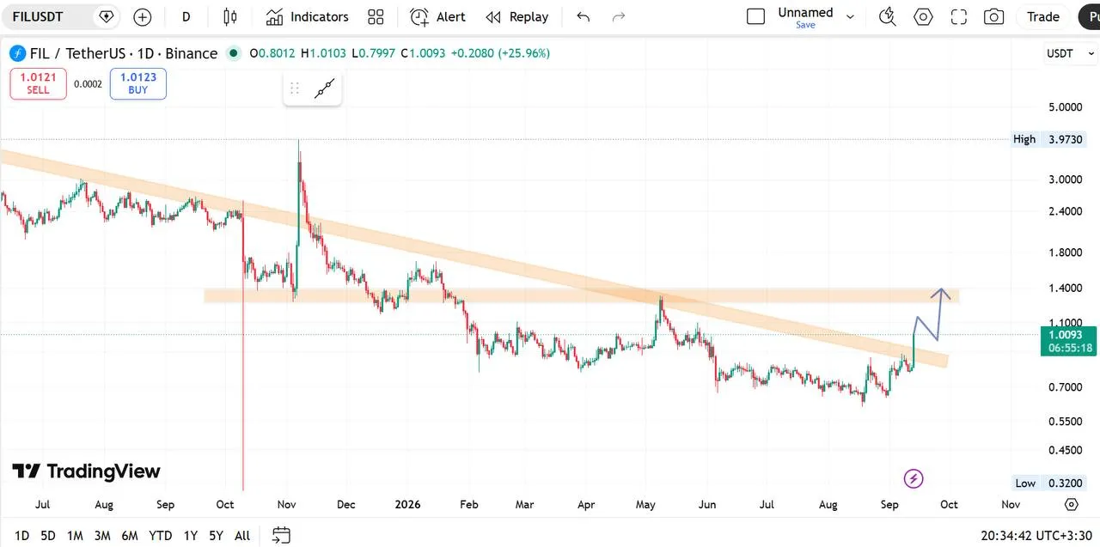1100x547 pixels.
Task: Click the FIL coin logo icon
Action: click(x=17, y=53)
